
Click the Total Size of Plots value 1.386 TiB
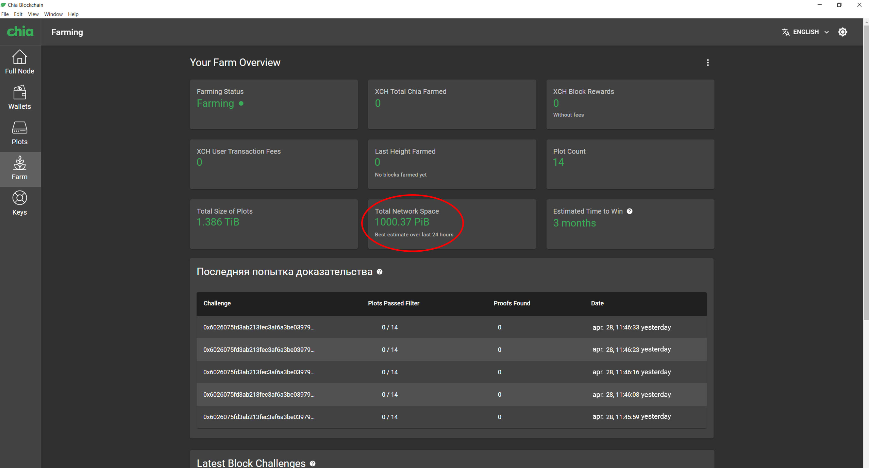point(218,222)
